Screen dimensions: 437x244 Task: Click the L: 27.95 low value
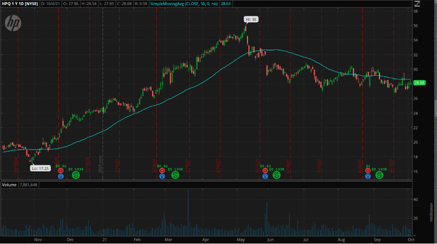(107, 4)
